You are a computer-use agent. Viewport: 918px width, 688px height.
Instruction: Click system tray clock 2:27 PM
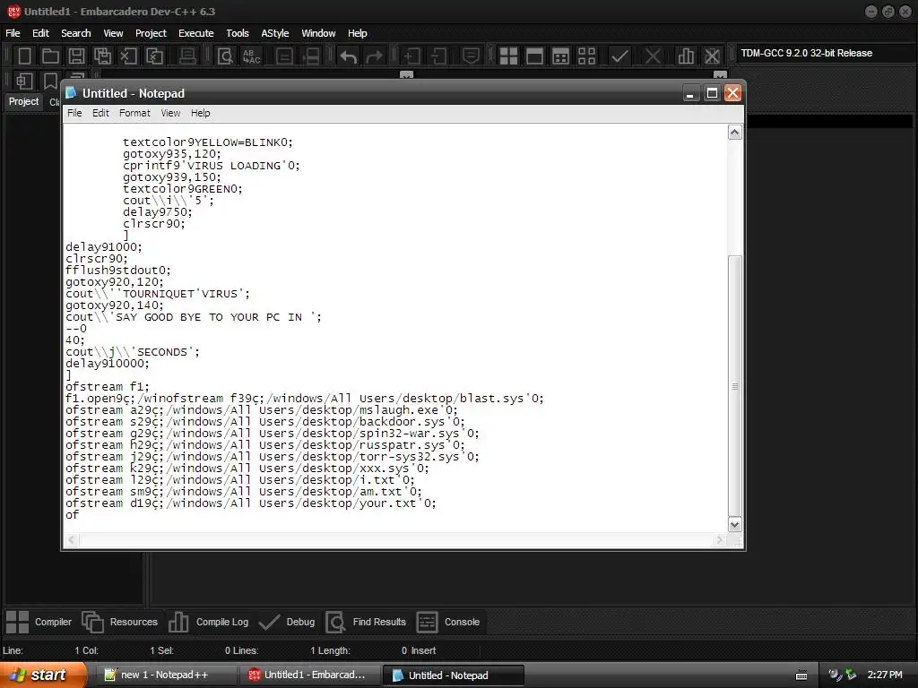(x=885, y=675)
